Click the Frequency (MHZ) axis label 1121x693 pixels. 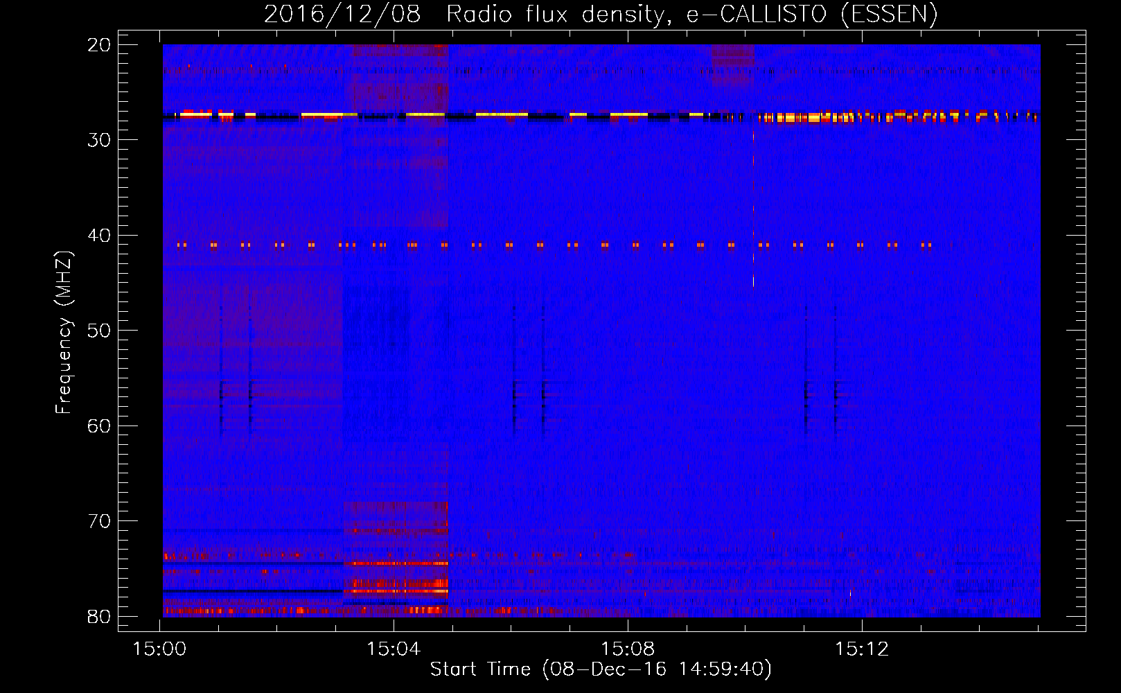click(64, 332)
